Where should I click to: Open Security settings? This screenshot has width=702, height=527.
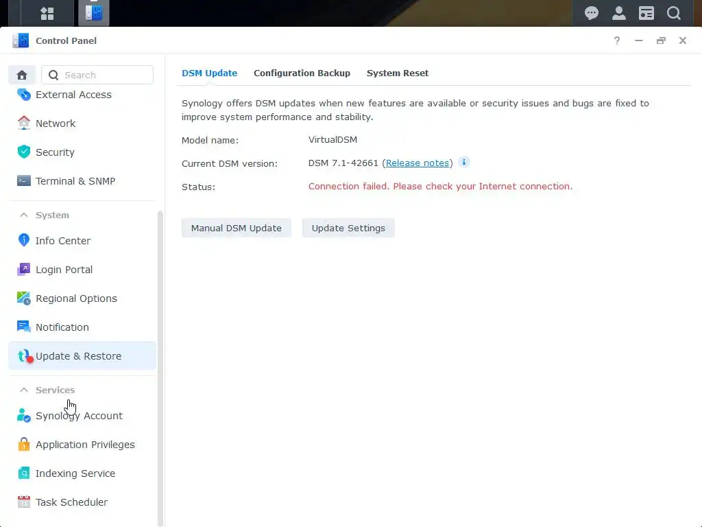click(x=82, y=152)
